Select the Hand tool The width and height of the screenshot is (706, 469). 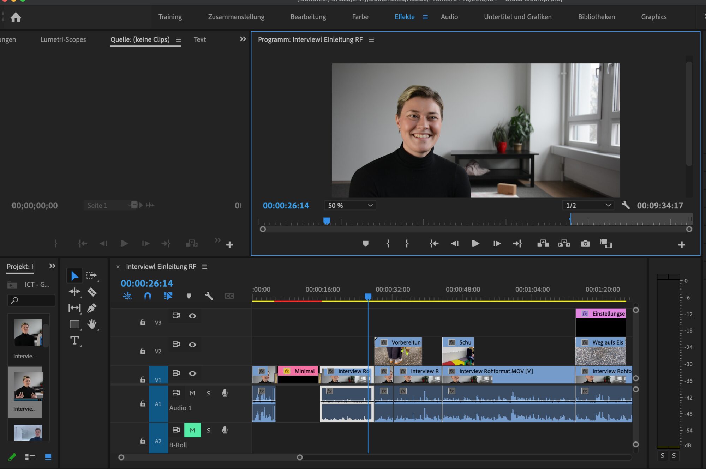point(91,324)
